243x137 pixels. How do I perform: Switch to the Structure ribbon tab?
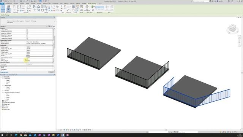pyautogui.click(x=16, y=3)
